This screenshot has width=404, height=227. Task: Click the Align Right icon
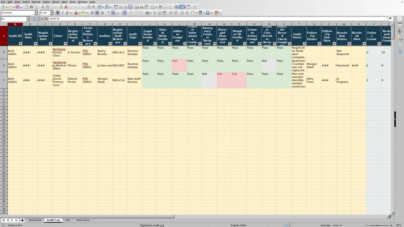point(102,13)
